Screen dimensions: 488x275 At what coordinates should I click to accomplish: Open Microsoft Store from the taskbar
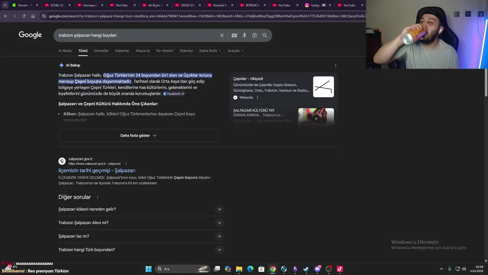tap(261, 269)
